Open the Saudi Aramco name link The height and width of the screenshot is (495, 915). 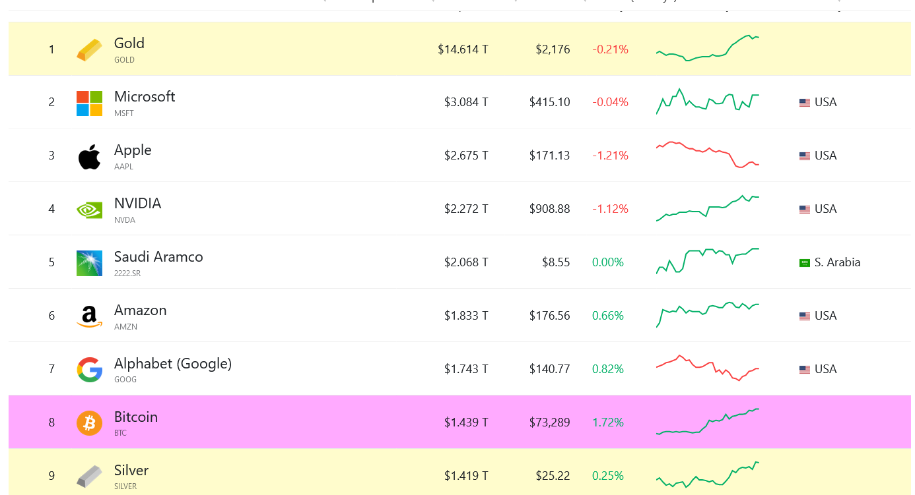158,257
